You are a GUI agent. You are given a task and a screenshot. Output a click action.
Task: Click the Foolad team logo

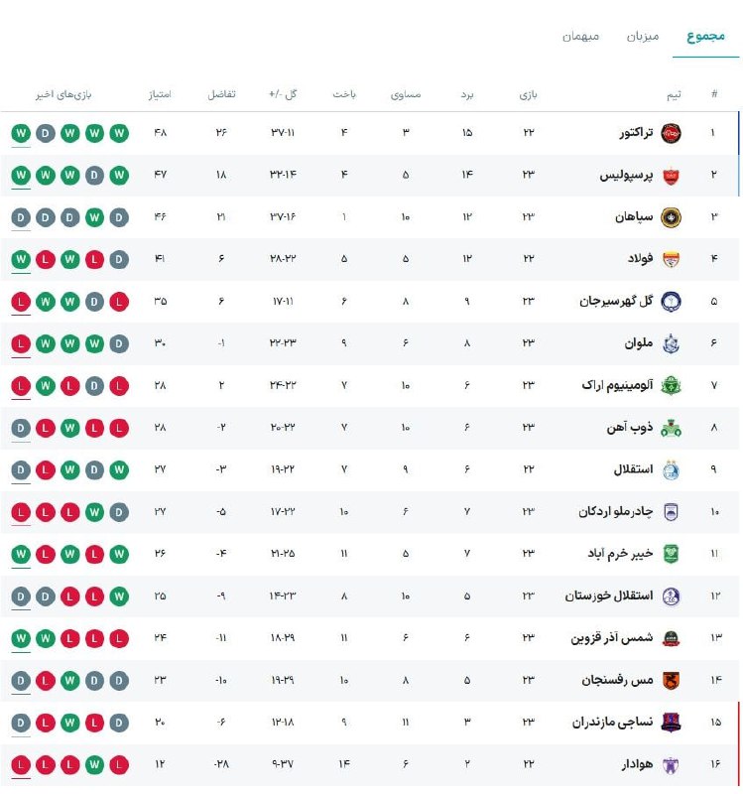click(x=671, y=259)
